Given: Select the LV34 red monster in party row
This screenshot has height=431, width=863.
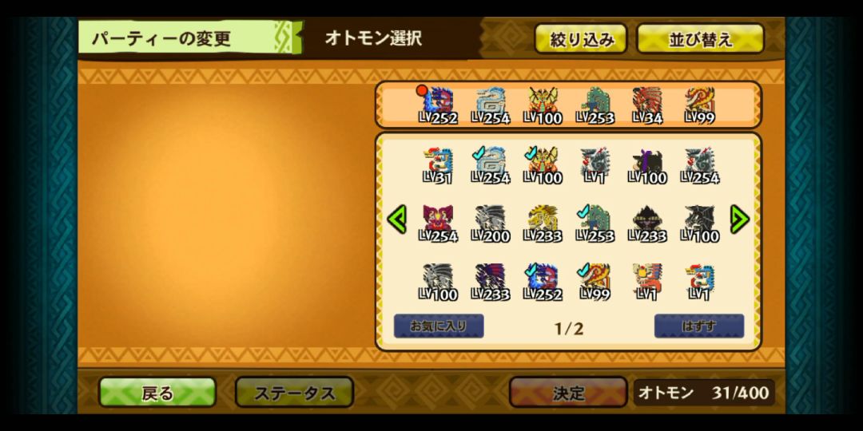Looking at the screenshot, I should [647, 105].
